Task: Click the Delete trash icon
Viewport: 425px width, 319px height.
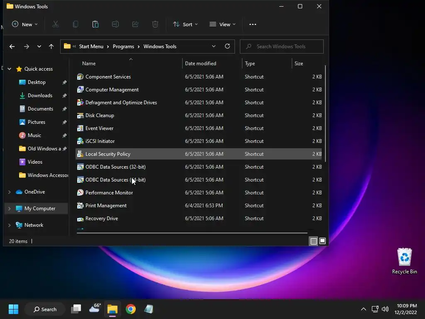Action: coord(155,24)
